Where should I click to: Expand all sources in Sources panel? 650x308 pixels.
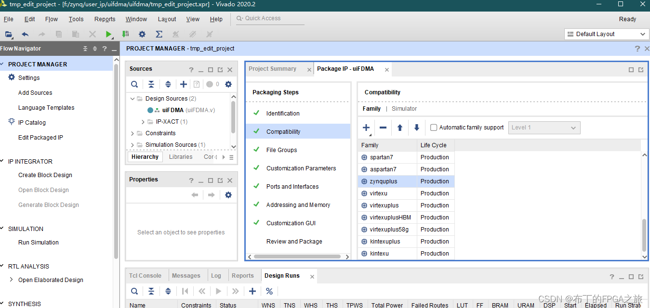pos(168,84)
